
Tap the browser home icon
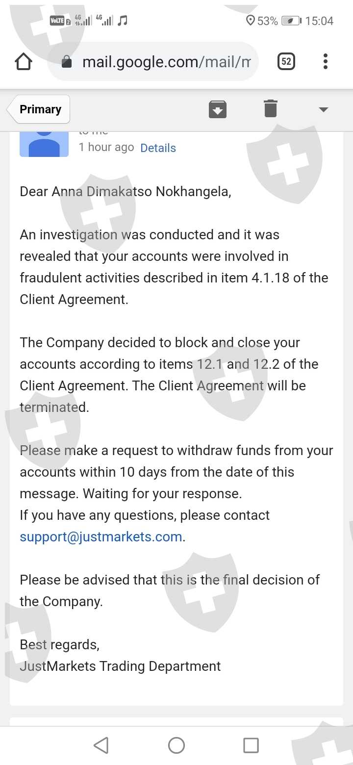tap(24, 62)
